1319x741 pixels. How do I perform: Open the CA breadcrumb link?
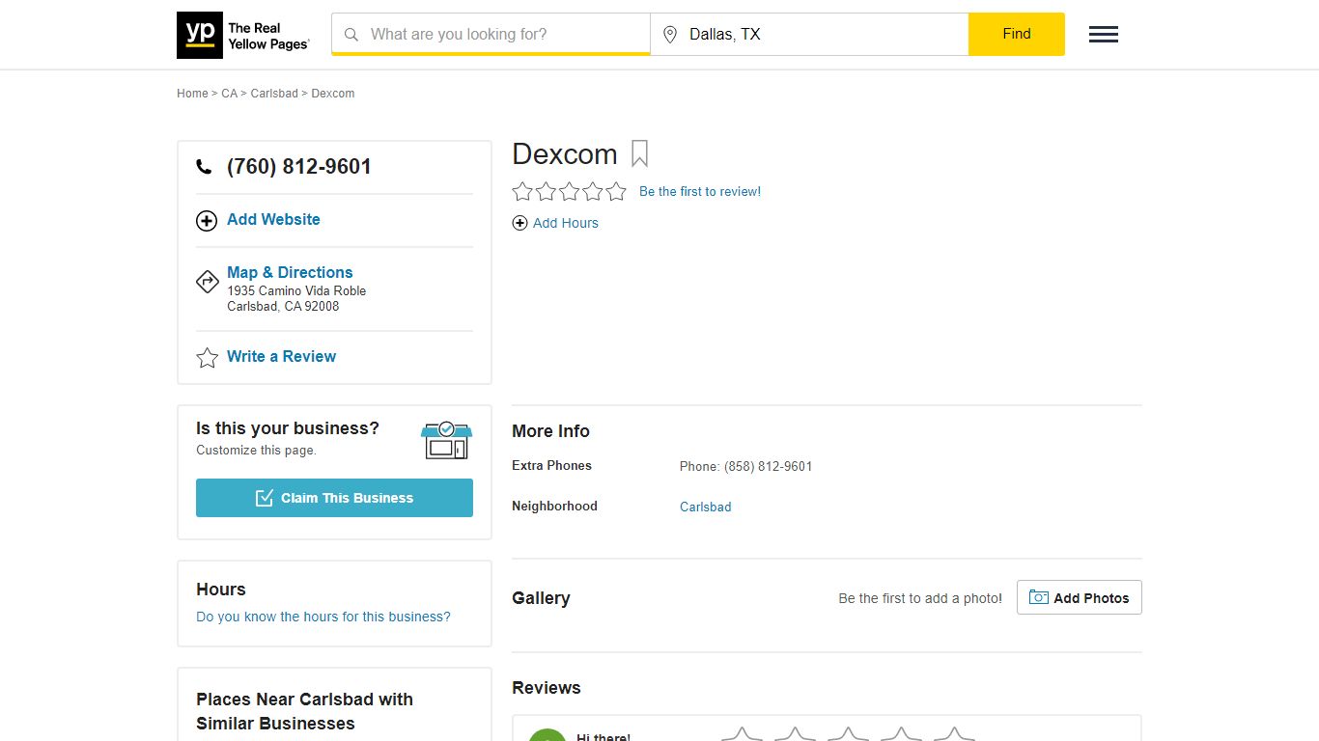click(229, 94)
